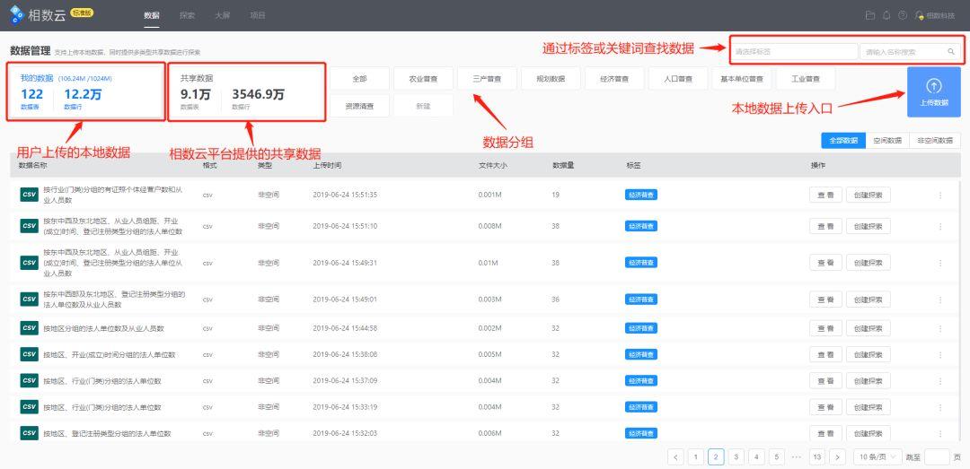Select the 经济普查 data group button
This screenshot has width=970, height=469.
(614, 79)
